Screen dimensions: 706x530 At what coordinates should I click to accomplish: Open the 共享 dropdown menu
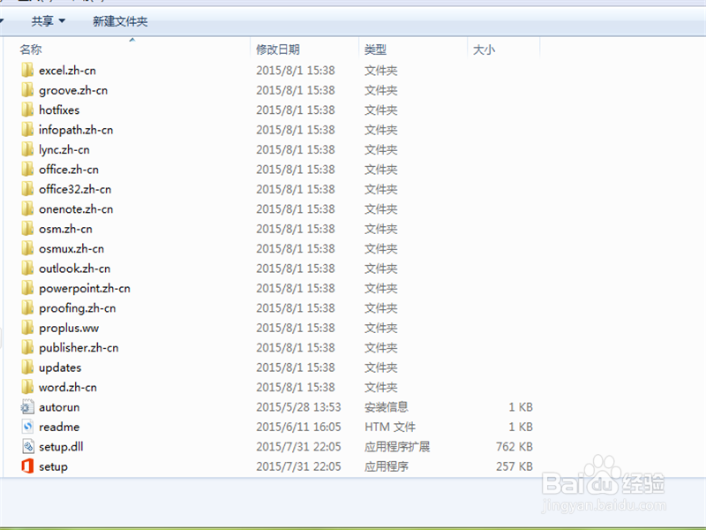click(x=49, y=20)
